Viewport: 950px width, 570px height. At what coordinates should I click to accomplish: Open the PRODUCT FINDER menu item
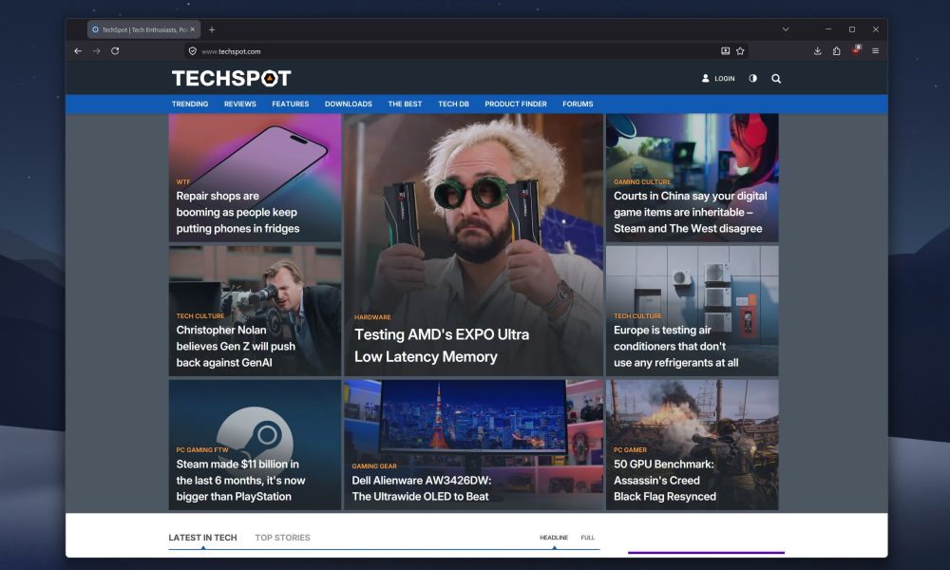(x=516, y=104)
